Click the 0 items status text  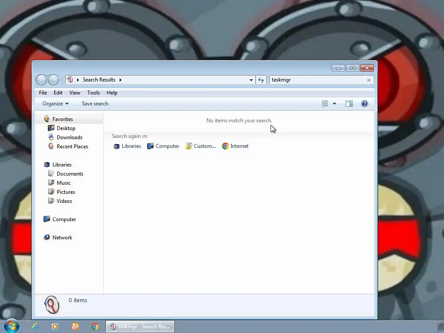pyautogui.click(x=78, y=300)
